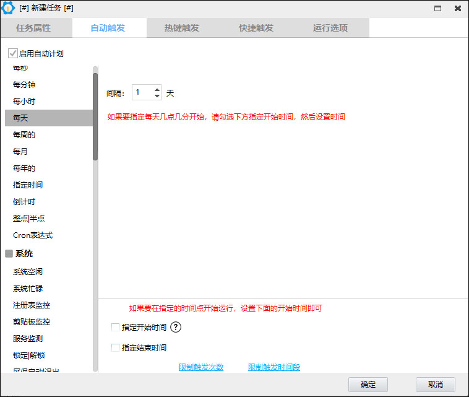
Task: Increase the 间隔 days spinner value
Action: [157, 90]
